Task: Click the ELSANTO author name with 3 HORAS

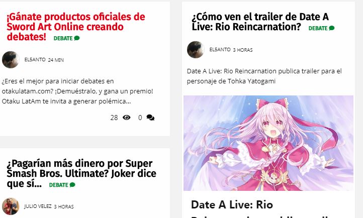Action: point(220,49)
